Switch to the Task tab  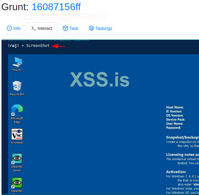(x=71, y=28)
